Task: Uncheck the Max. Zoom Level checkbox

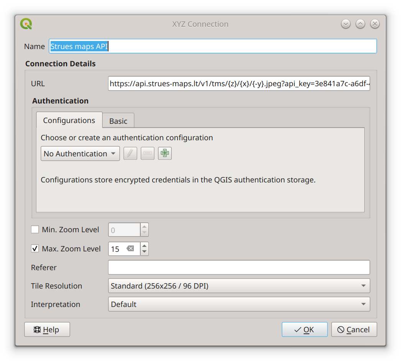Action: (35, 248)
